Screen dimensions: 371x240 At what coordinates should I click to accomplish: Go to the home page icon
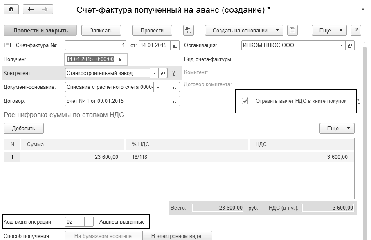pos(11,9)
